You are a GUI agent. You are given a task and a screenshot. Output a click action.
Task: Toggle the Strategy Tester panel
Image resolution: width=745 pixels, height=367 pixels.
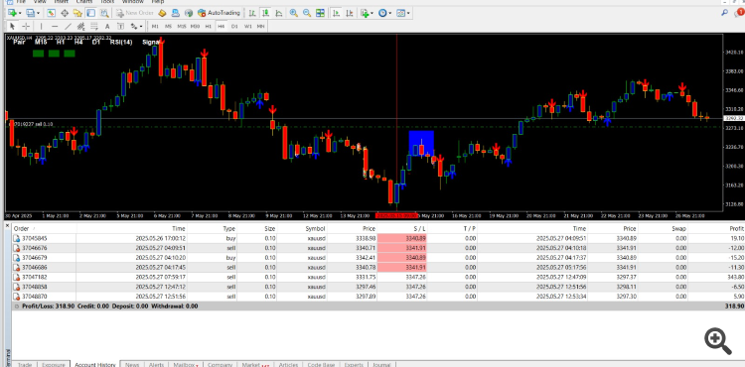[104, 13]
